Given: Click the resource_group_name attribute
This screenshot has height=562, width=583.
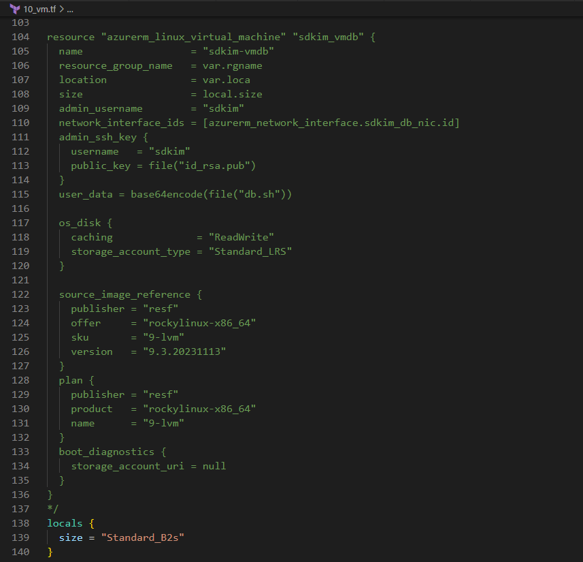Looking at the screenshot, I should (x=116, y=65).
